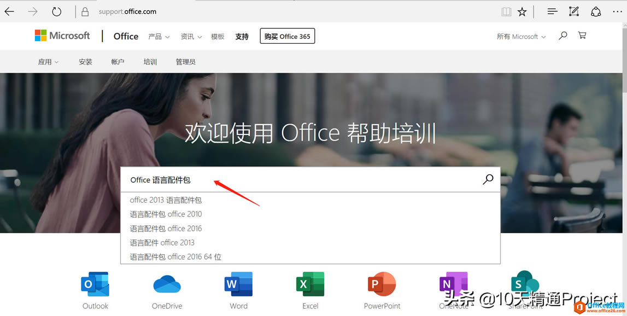The height and width of the screenshot is (316, 627).
Task: Open the 模板 menu item
Action: tap(218, 37)
